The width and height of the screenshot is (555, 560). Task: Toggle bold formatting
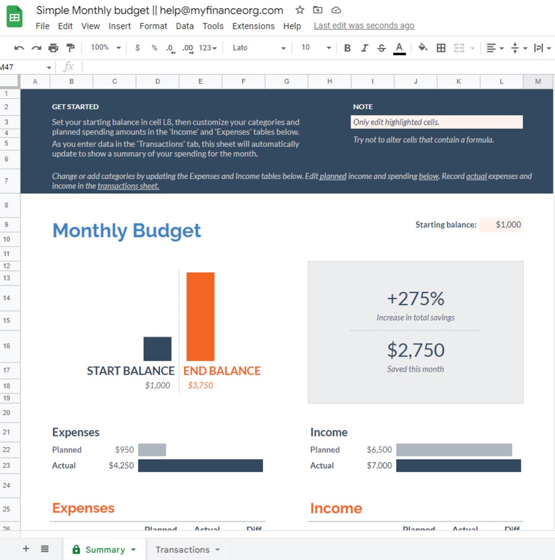pyautogui.click(x=347, y=48)
